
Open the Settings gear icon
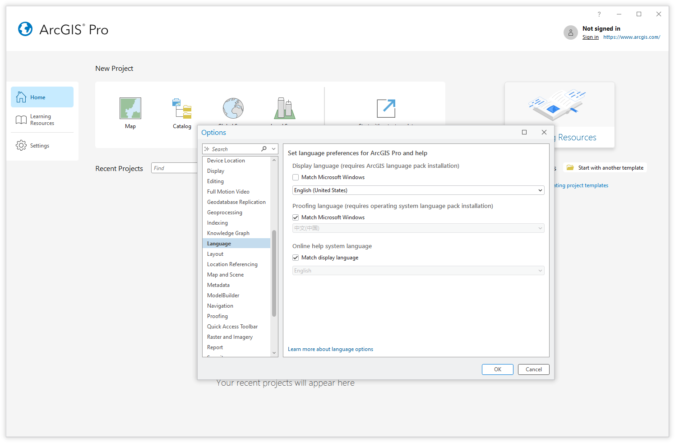pyautogui.click(x=21, y=145)
